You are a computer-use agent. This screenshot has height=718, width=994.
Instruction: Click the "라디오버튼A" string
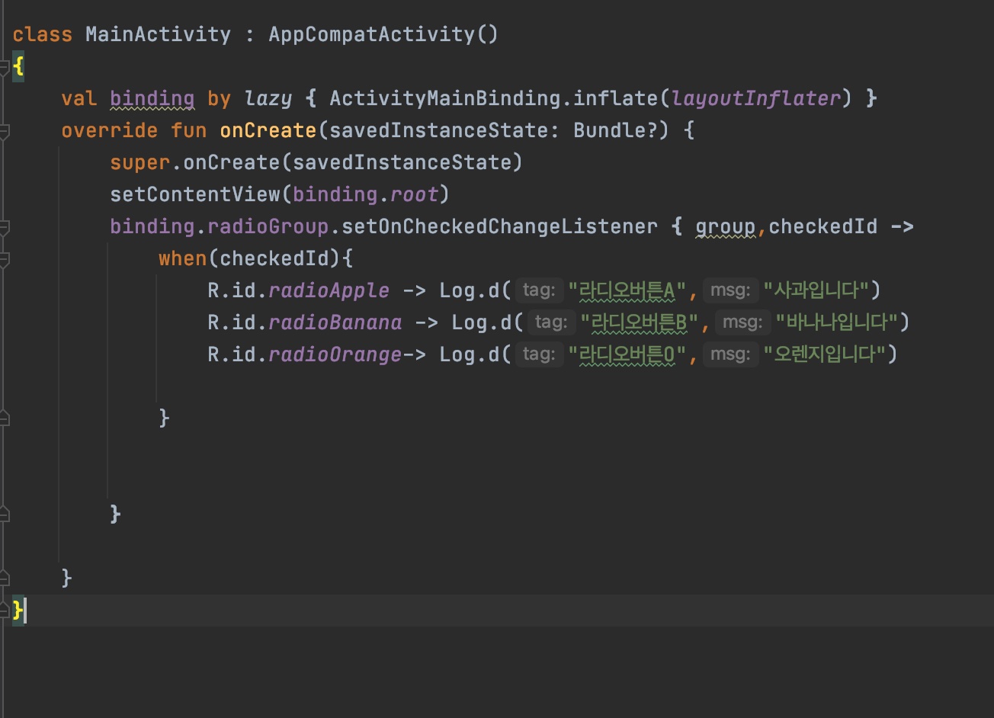tap(627, 290)
